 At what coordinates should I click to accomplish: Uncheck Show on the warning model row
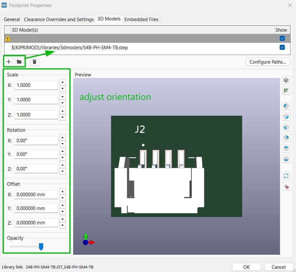tap(282, 38)
